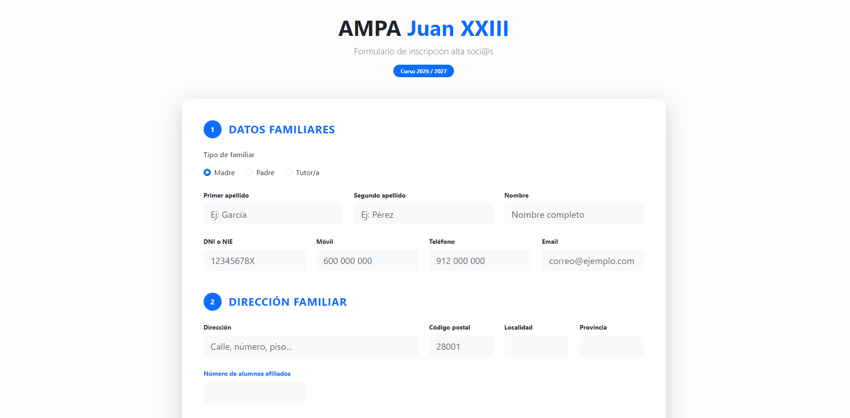
Task: Click the step 1 circle icon
Action: pyautogui.click(x=213, y=129)
